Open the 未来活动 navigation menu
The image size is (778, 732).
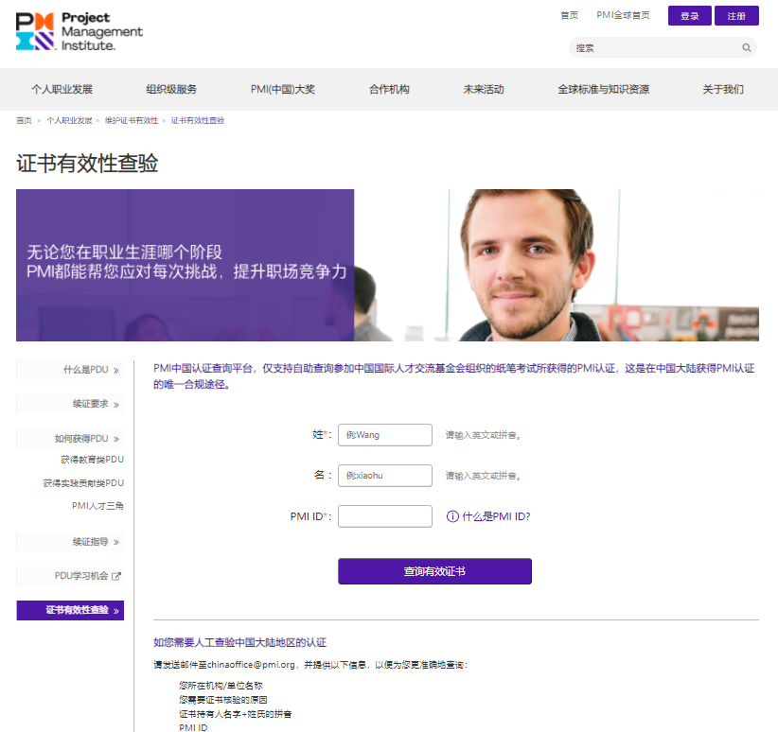(486, 88)
